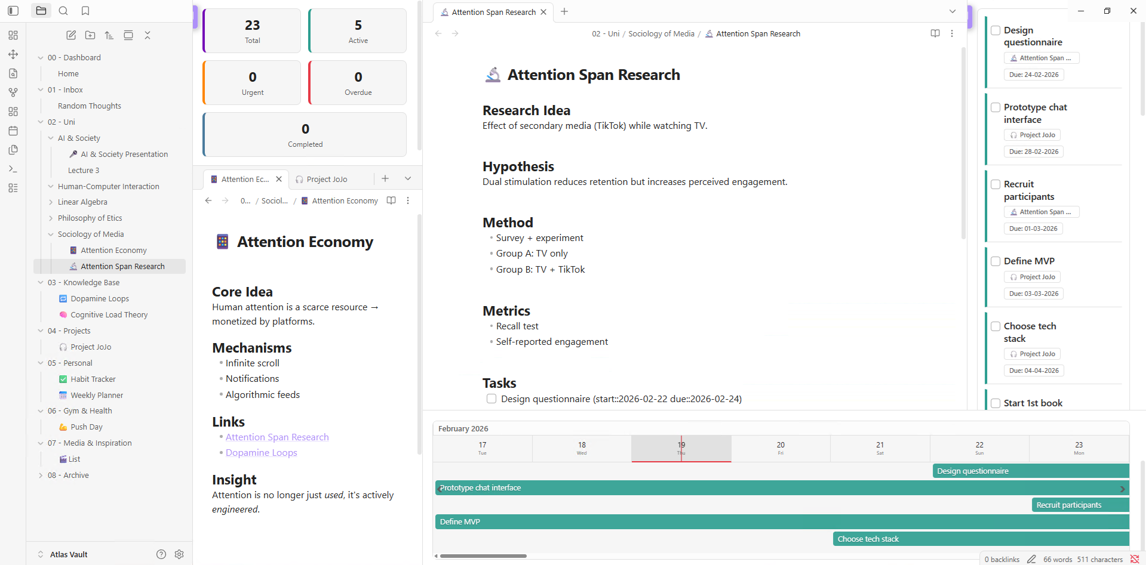1146x565 pixels.
Task: Click the Choose tech stack timeline bar
Action: coord(981,539)
